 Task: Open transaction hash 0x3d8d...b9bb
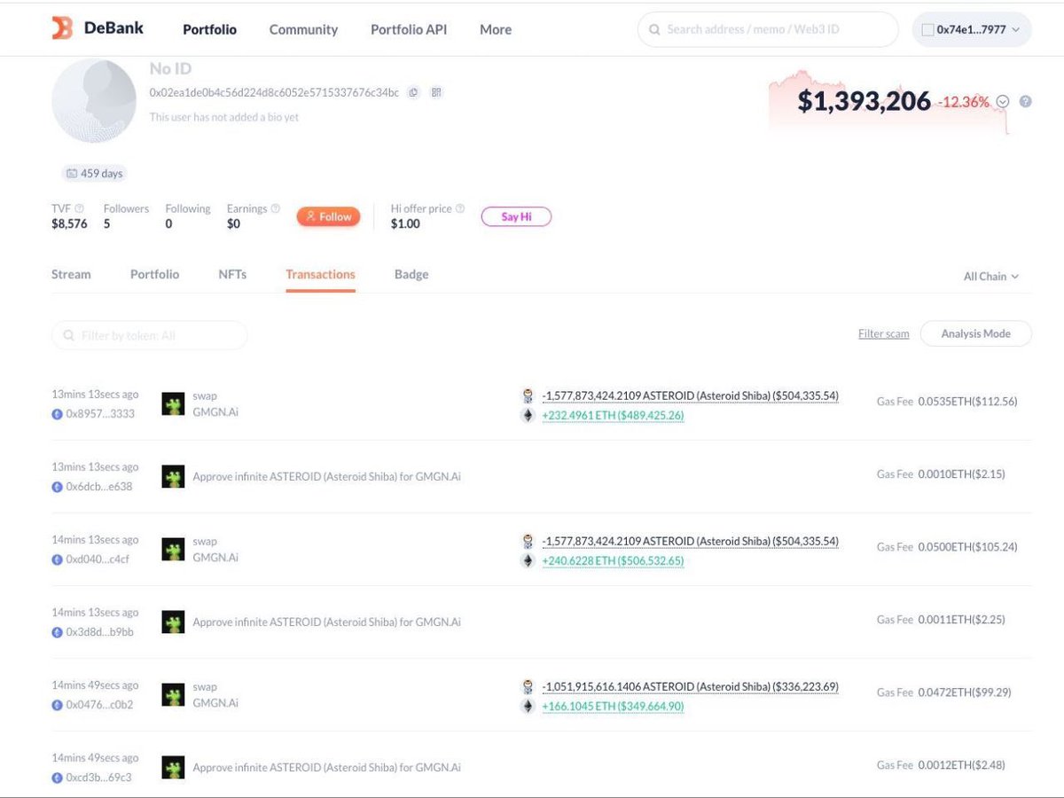(x=100, y=632)
